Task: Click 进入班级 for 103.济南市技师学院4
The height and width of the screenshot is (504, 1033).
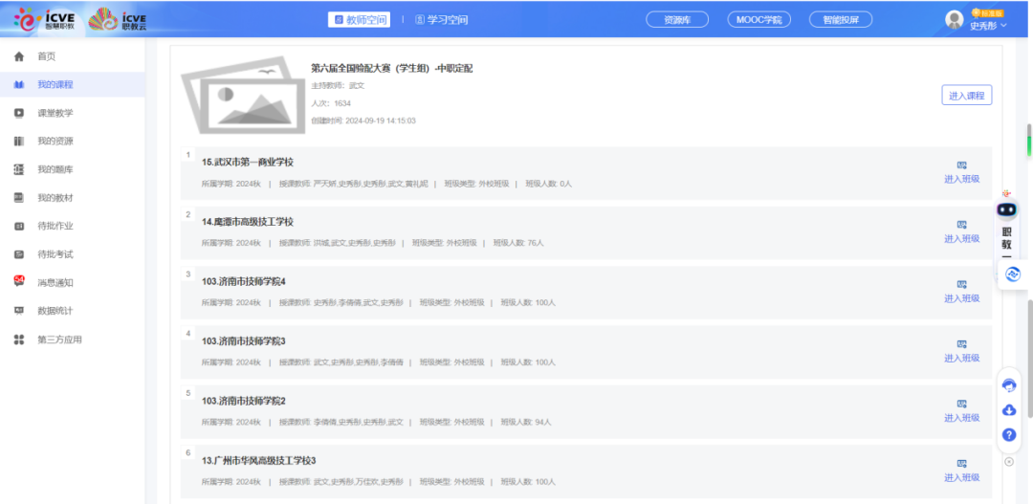Action: coord(962,298)
